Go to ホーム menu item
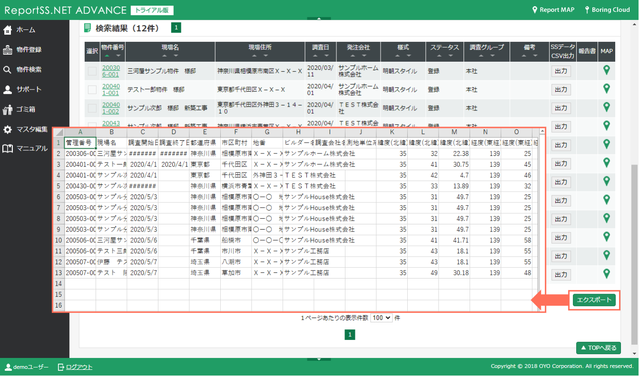The width and height of the screenshot is (639, 376). (26, 30)
